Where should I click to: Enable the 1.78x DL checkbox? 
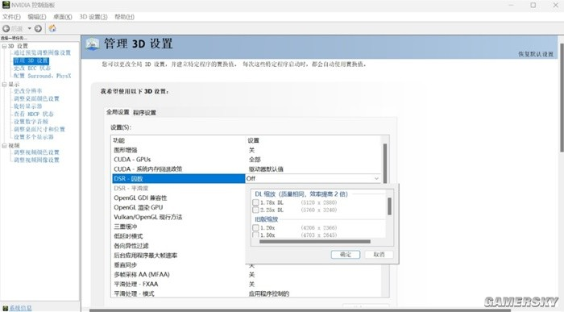coord(255,202)
